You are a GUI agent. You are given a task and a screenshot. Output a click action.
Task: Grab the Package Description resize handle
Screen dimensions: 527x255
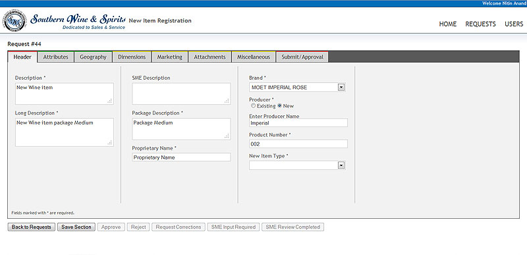point(227,136)
